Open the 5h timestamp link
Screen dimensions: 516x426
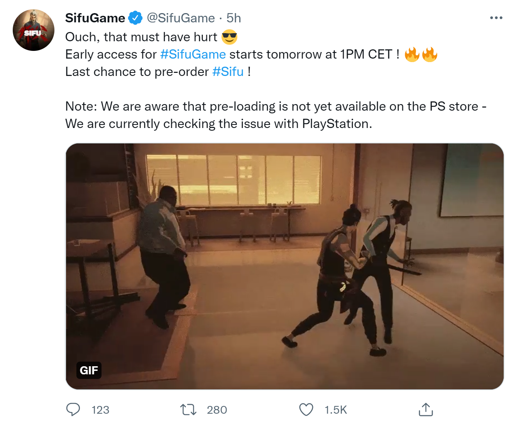(233, 18)
